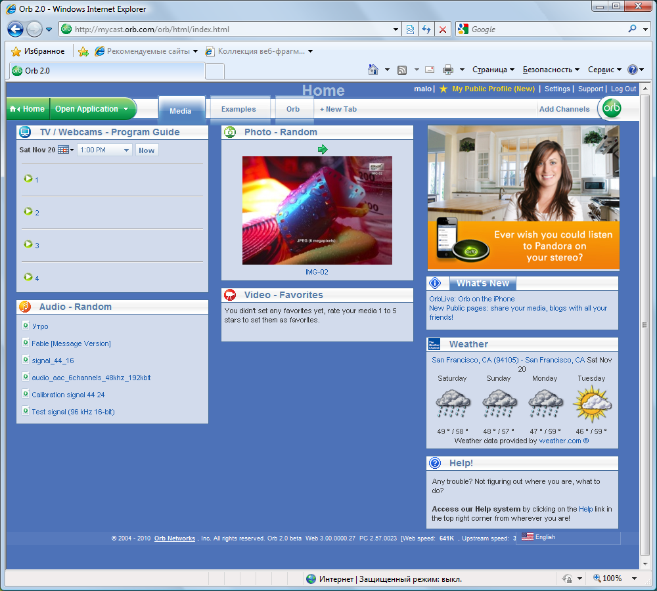The image size is (657, 591).
Task: Expand the Сервис menu
Action: [x=604, y=70]
